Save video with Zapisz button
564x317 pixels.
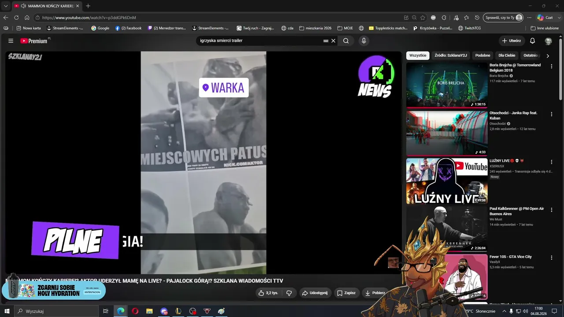346,293
